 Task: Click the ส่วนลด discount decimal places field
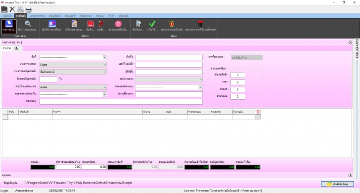pos(238,89)
